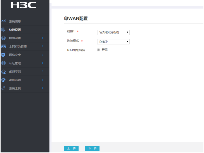204x153 pixels.
Task: Click the 线路1 label
Action: (x=71, y=31)
